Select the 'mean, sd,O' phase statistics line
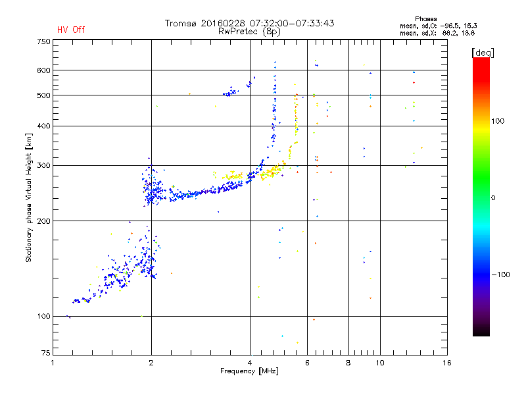 (x=439, y=26)
